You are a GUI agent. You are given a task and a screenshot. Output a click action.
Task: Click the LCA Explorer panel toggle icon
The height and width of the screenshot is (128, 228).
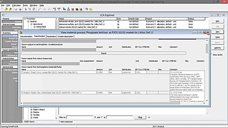(x=3, y=15)
